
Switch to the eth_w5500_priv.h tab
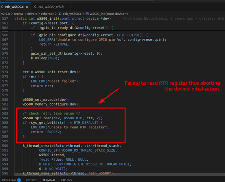(x=50, y=7)
